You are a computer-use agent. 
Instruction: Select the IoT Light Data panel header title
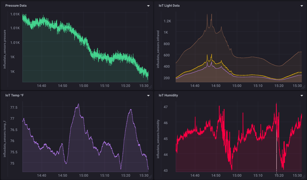169,6
